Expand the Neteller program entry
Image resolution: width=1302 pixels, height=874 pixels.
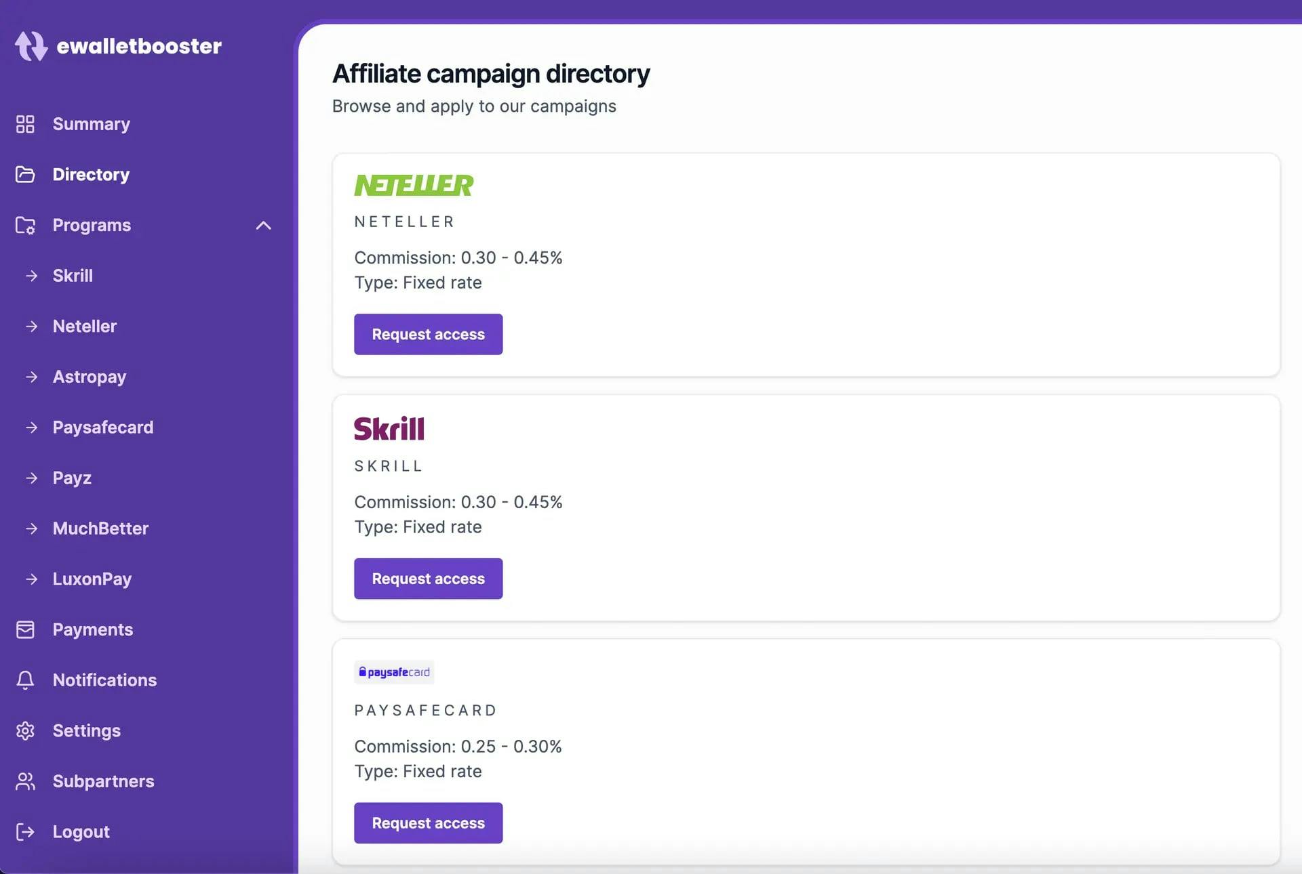(x=84, y=326)
